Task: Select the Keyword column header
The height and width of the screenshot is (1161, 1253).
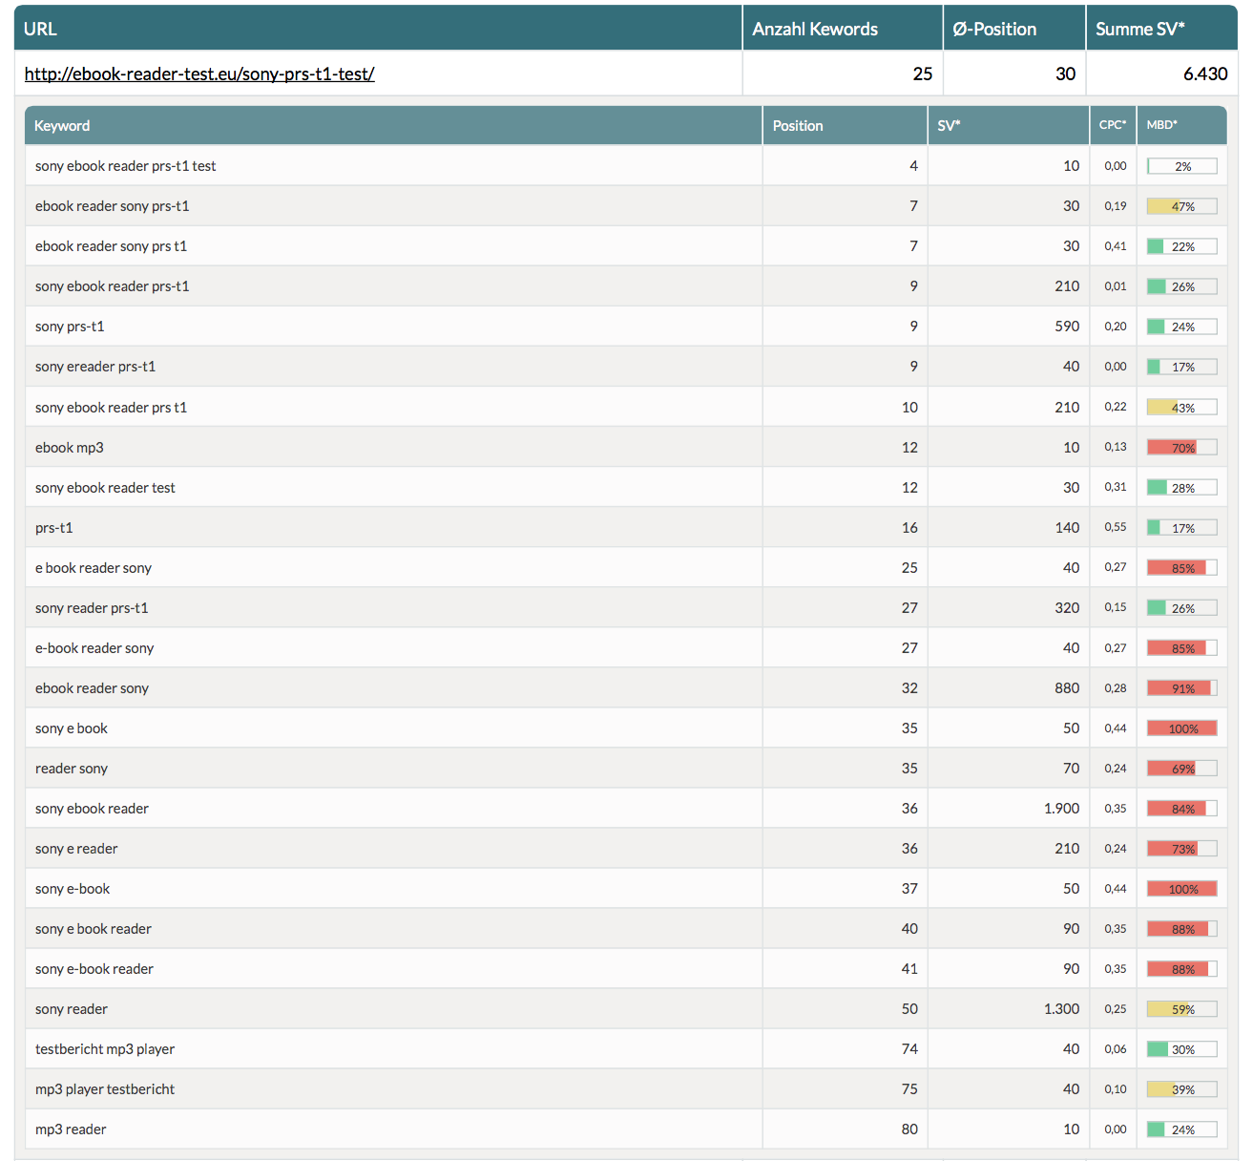Action: (x=393, y=125)
